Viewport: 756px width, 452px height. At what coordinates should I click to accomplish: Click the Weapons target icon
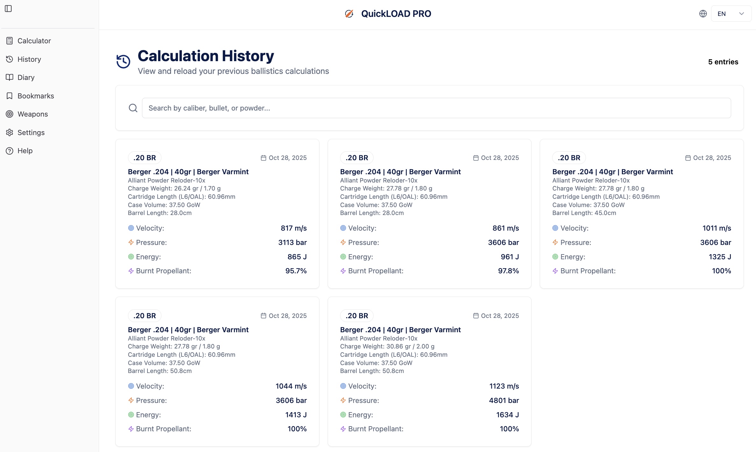click(x=10, y=114)
